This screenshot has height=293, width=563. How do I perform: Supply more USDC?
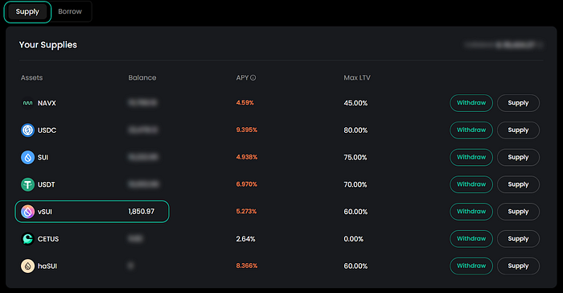click(518, 130)
